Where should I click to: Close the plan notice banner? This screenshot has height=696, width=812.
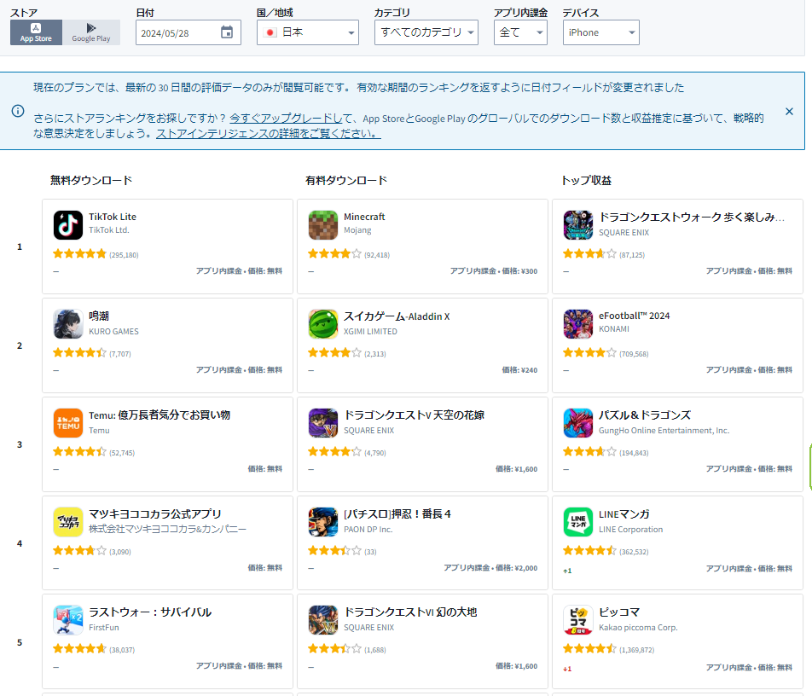[x=789, y=112]
